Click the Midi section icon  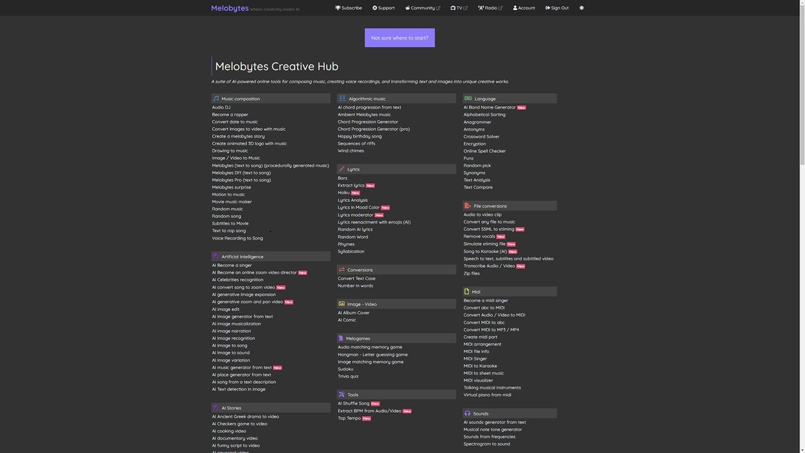[466, 290]
